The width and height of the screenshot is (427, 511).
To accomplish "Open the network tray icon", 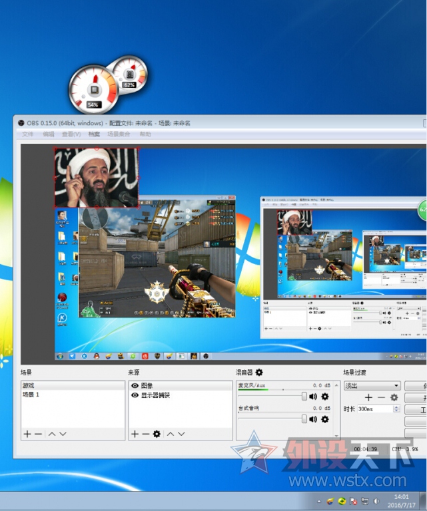I will 364,501.
